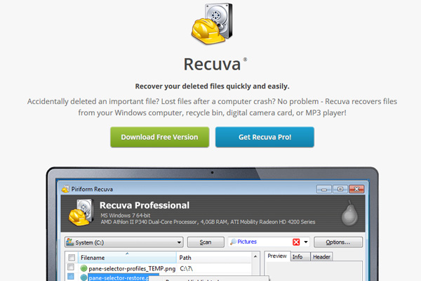Select the highlighted pane-selector-restore file

[x=119, y=277]
